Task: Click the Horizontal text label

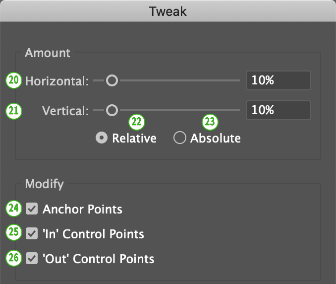Action: pyautogui.click(x=57, y=81)
